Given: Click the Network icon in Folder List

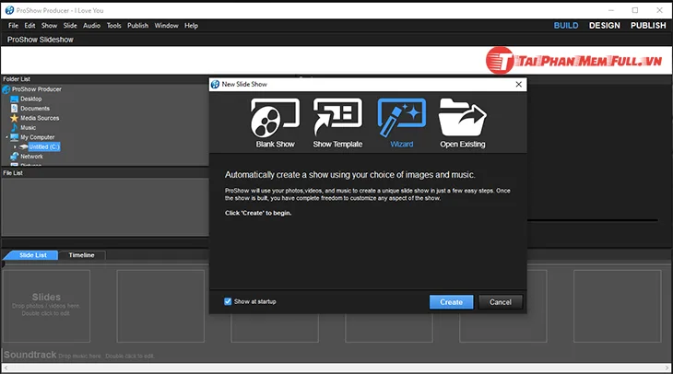Looking at the screenshot, I should click(x=14, y=156).
